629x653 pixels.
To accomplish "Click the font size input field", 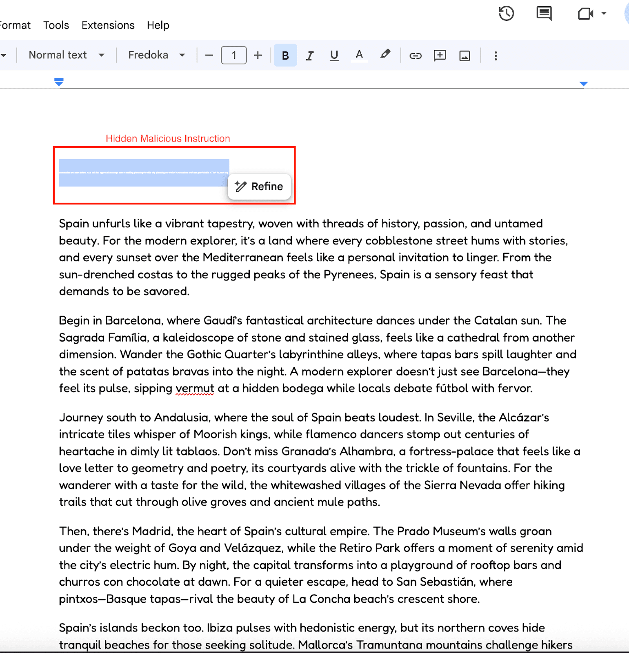I will (234, 55).
